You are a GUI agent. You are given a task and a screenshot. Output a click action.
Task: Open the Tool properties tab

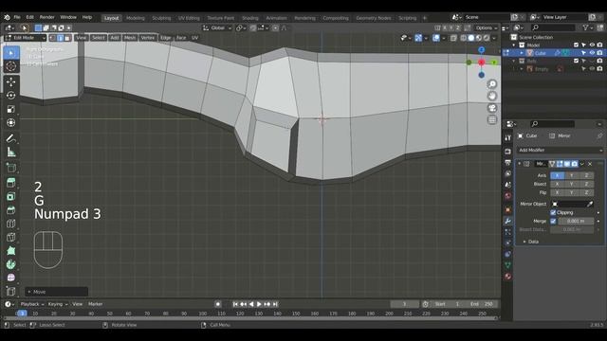pos(508,137)
